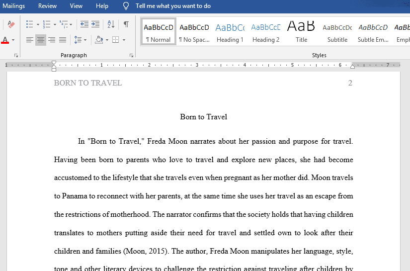
Task: Apply red Font Color with the A icon
Action: click(x=5, y=40)
